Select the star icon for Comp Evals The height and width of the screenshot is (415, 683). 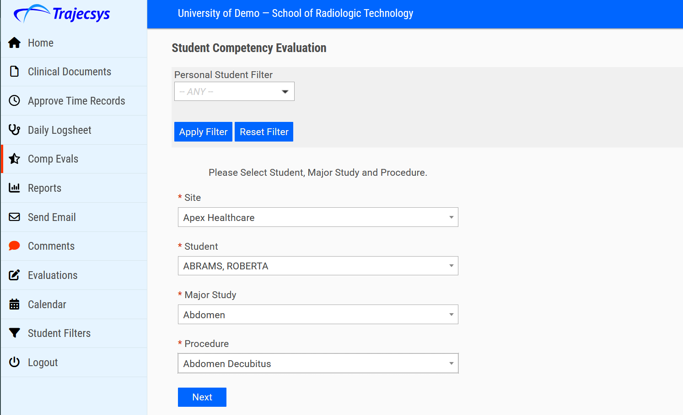(x=14, y=159)
